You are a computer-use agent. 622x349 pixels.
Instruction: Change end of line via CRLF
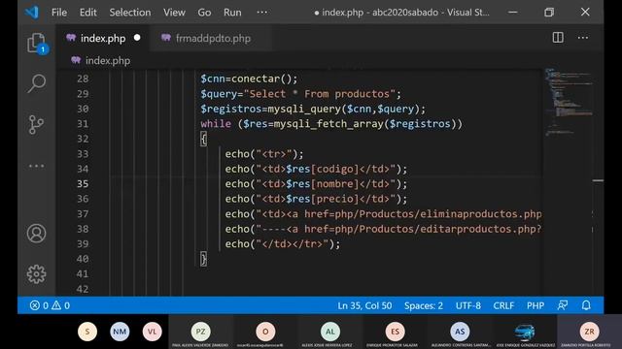503,305
